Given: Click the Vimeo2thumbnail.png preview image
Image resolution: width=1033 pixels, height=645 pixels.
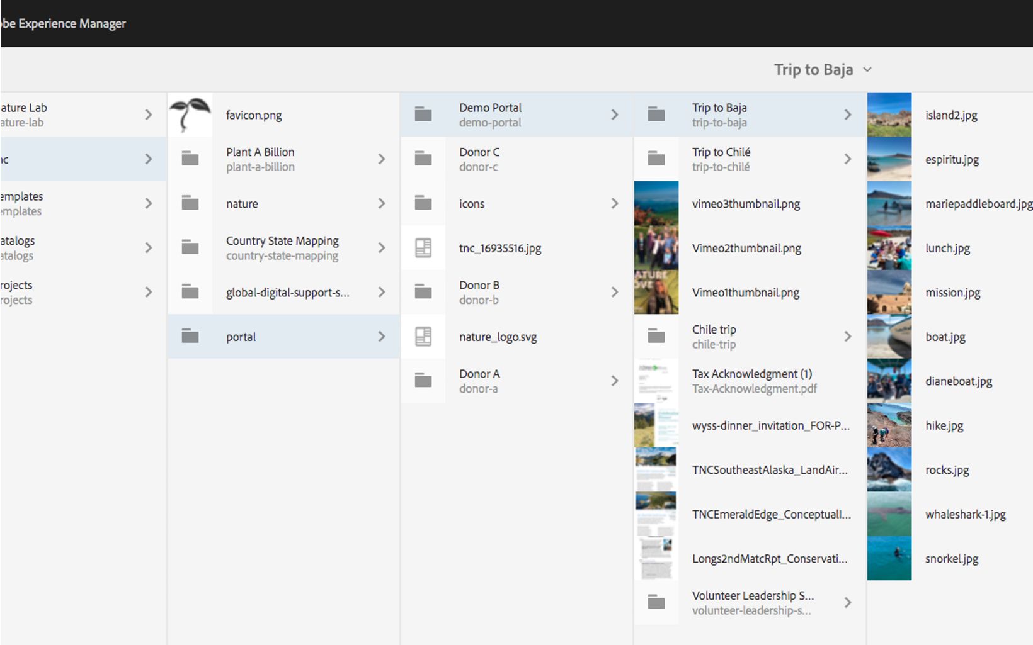Looking at the screenshot, I should pos(656,248).
